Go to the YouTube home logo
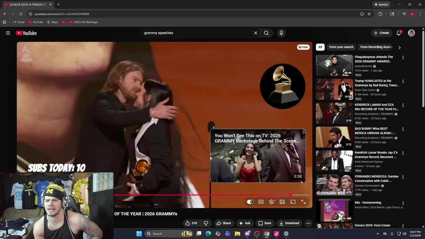The height and width of the screenshot is (239, 425). tap(26, 33)
